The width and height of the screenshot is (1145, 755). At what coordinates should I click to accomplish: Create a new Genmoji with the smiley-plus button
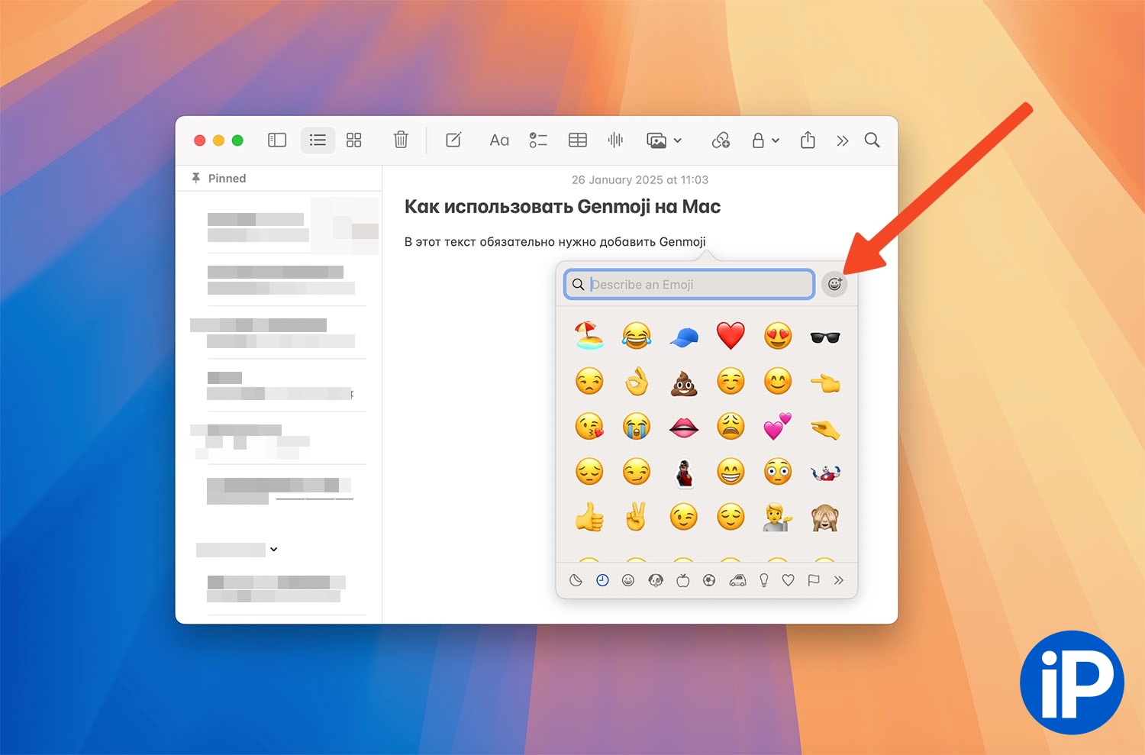[835, 284]
